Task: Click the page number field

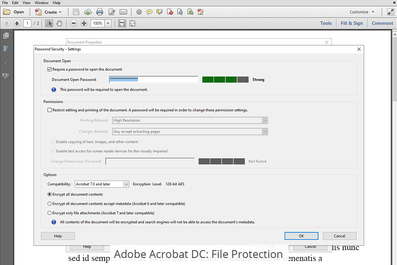Action: (x=27, y=23)
